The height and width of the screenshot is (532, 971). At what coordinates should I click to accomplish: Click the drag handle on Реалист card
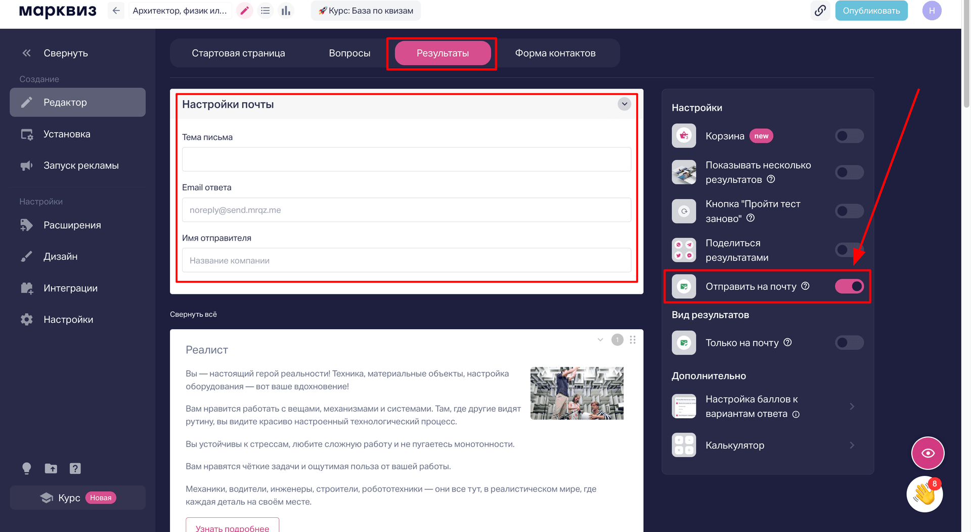[633, 340]
